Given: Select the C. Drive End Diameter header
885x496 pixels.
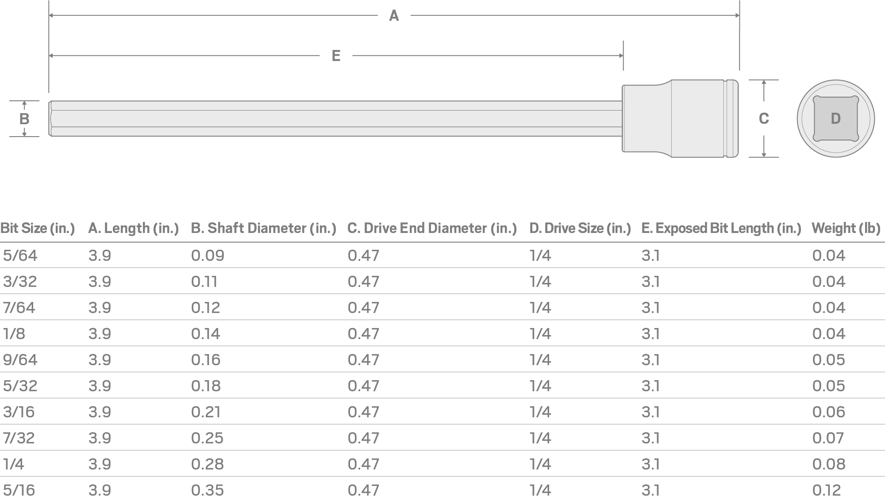Looking at the screenshot, I should pos(432,228).
